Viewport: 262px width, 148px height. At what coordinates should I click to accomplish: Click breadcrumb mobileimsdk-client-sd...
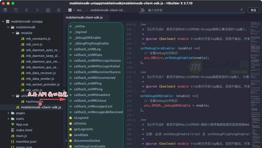[108, 10]
